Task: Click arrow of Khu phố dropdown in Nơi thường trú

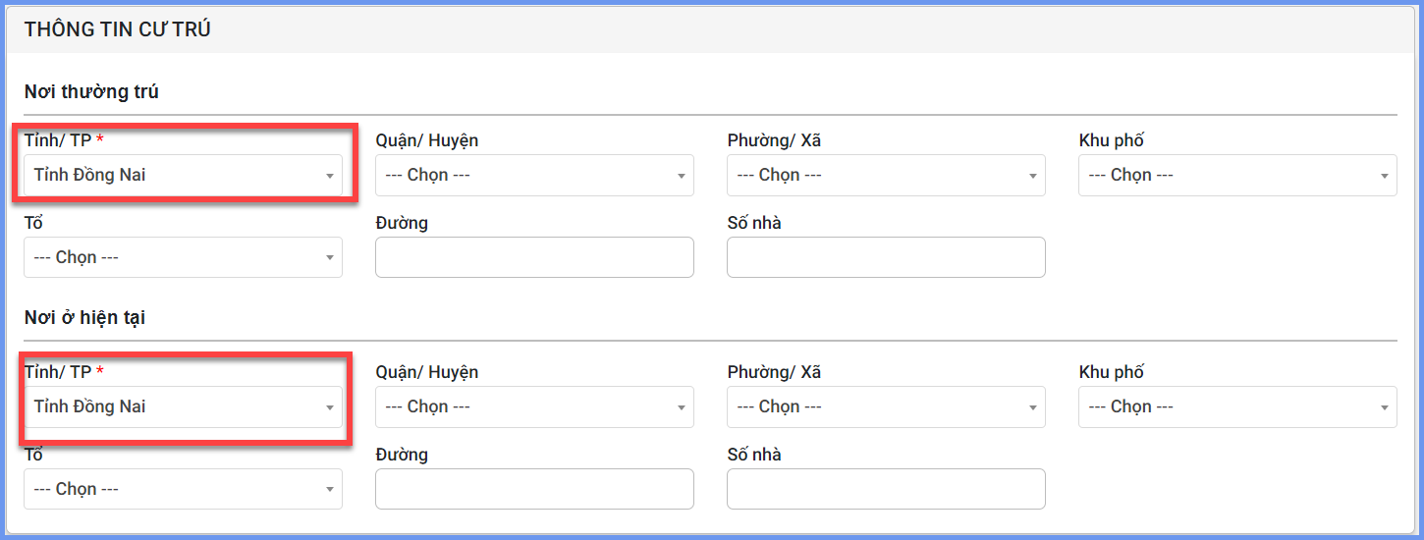Action: tap(1384, 177)
